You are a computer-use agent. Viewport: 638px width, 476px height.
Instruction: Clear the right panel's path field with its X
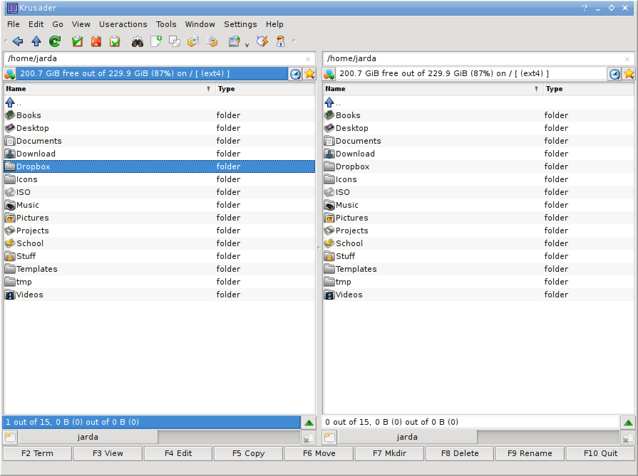(627, 59)
